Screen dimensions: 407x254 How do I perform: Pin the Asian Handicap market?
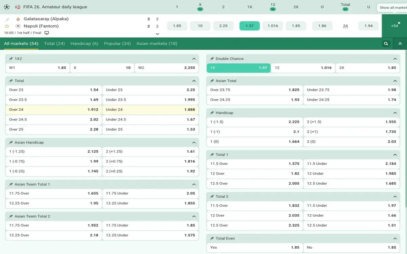[x=11, y=142]
